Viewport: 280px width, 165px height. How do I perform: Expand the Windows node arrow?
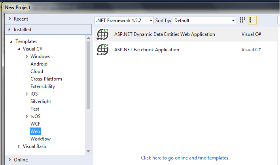(x=27, y=56)
